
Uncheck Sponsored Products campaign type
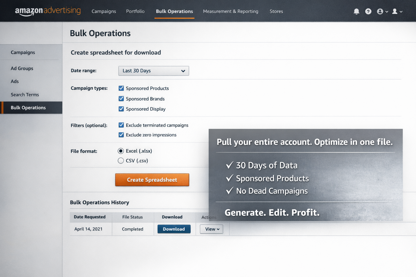pos(121,88)
